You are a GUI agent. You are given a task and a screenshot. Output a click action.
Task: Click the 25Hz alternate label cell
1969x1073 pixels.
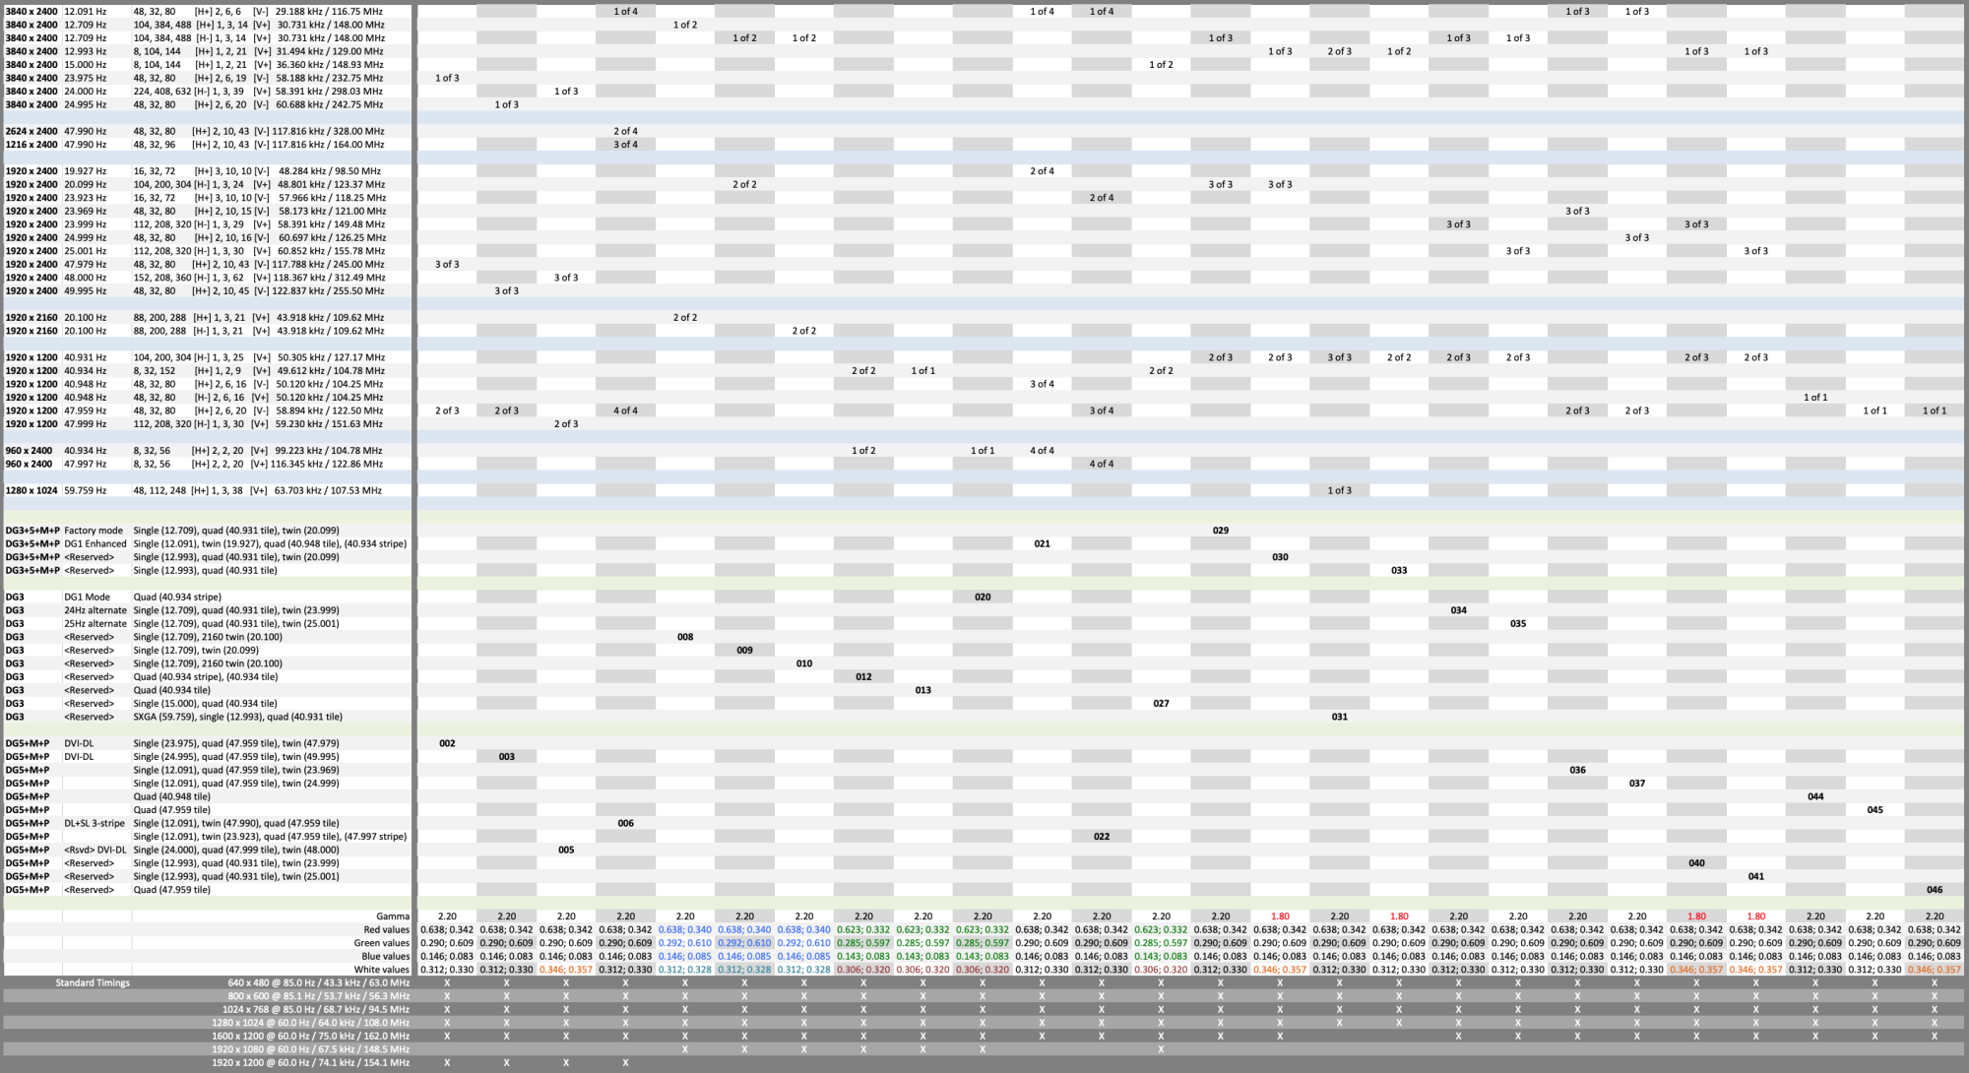pos(95,623)
